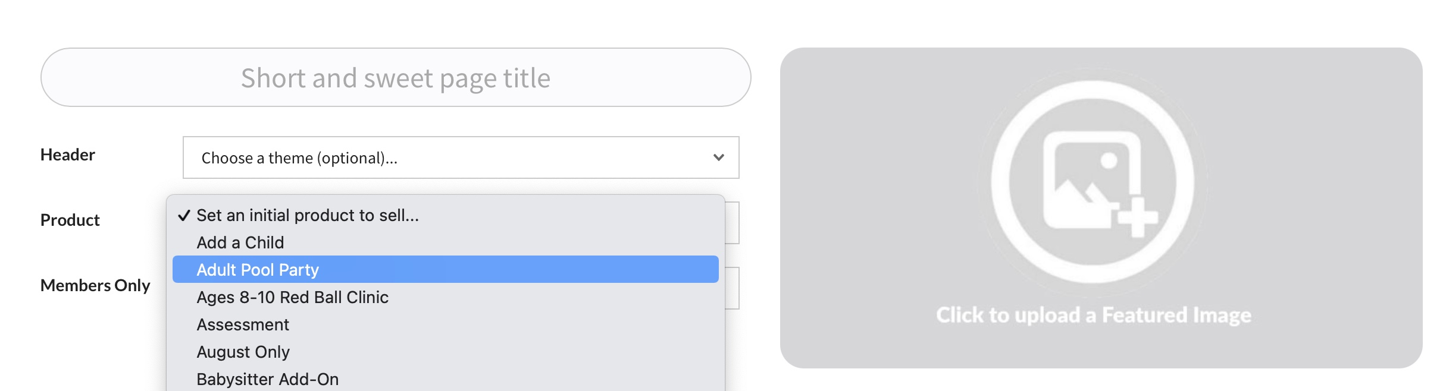Click the Product select box edge behind the menu
The image size is (1446, 391).
tap(733, 223)
